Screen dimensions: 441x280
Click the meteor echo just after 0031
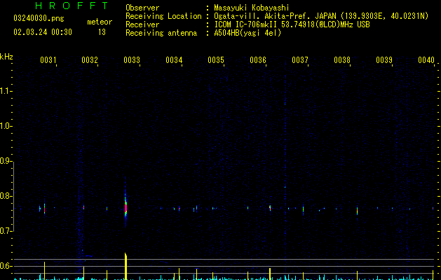coord(44,209)
